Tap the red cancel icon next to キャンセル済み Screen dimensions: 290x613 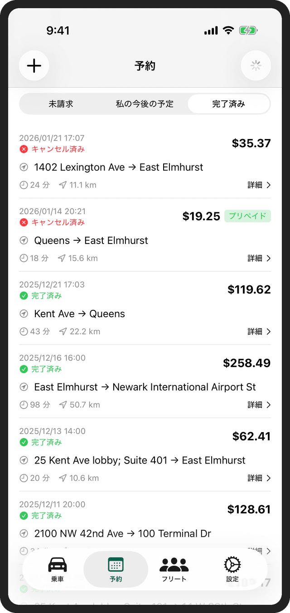tap(24, 148)
